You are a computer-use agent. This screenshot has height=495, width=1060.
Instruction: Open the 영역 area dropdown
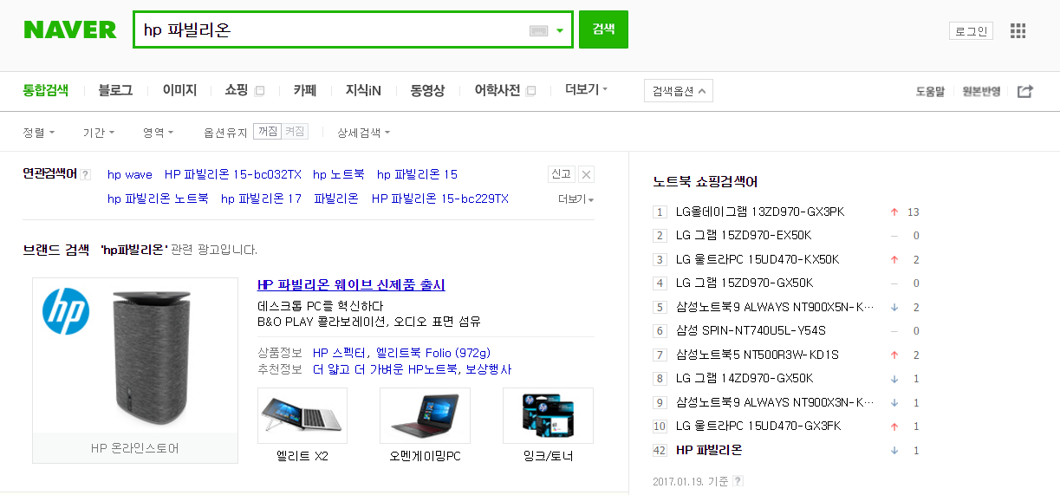(x=159, y=133)
